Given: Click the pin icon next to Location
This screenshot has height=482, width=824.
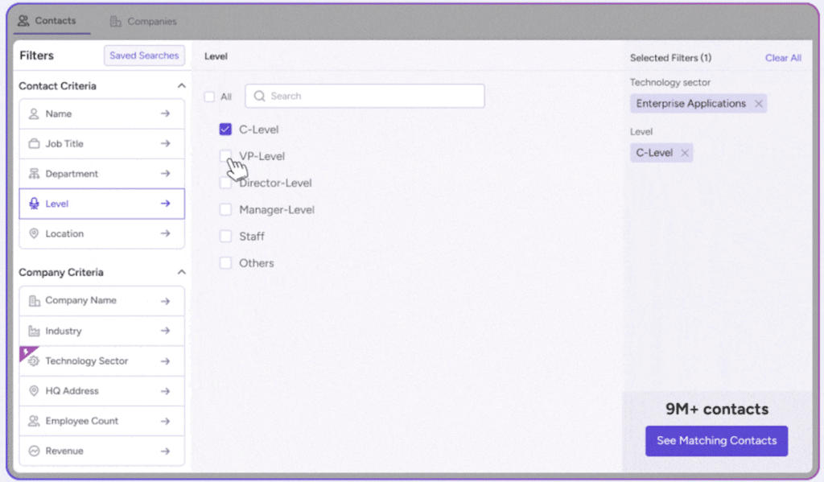Looking at the screenshot, I should (34, 233).
